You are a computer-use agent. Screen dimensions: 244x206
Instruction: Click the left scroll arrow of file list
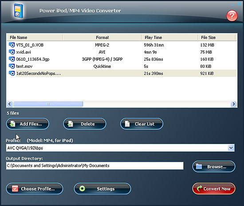coord(10,104)
